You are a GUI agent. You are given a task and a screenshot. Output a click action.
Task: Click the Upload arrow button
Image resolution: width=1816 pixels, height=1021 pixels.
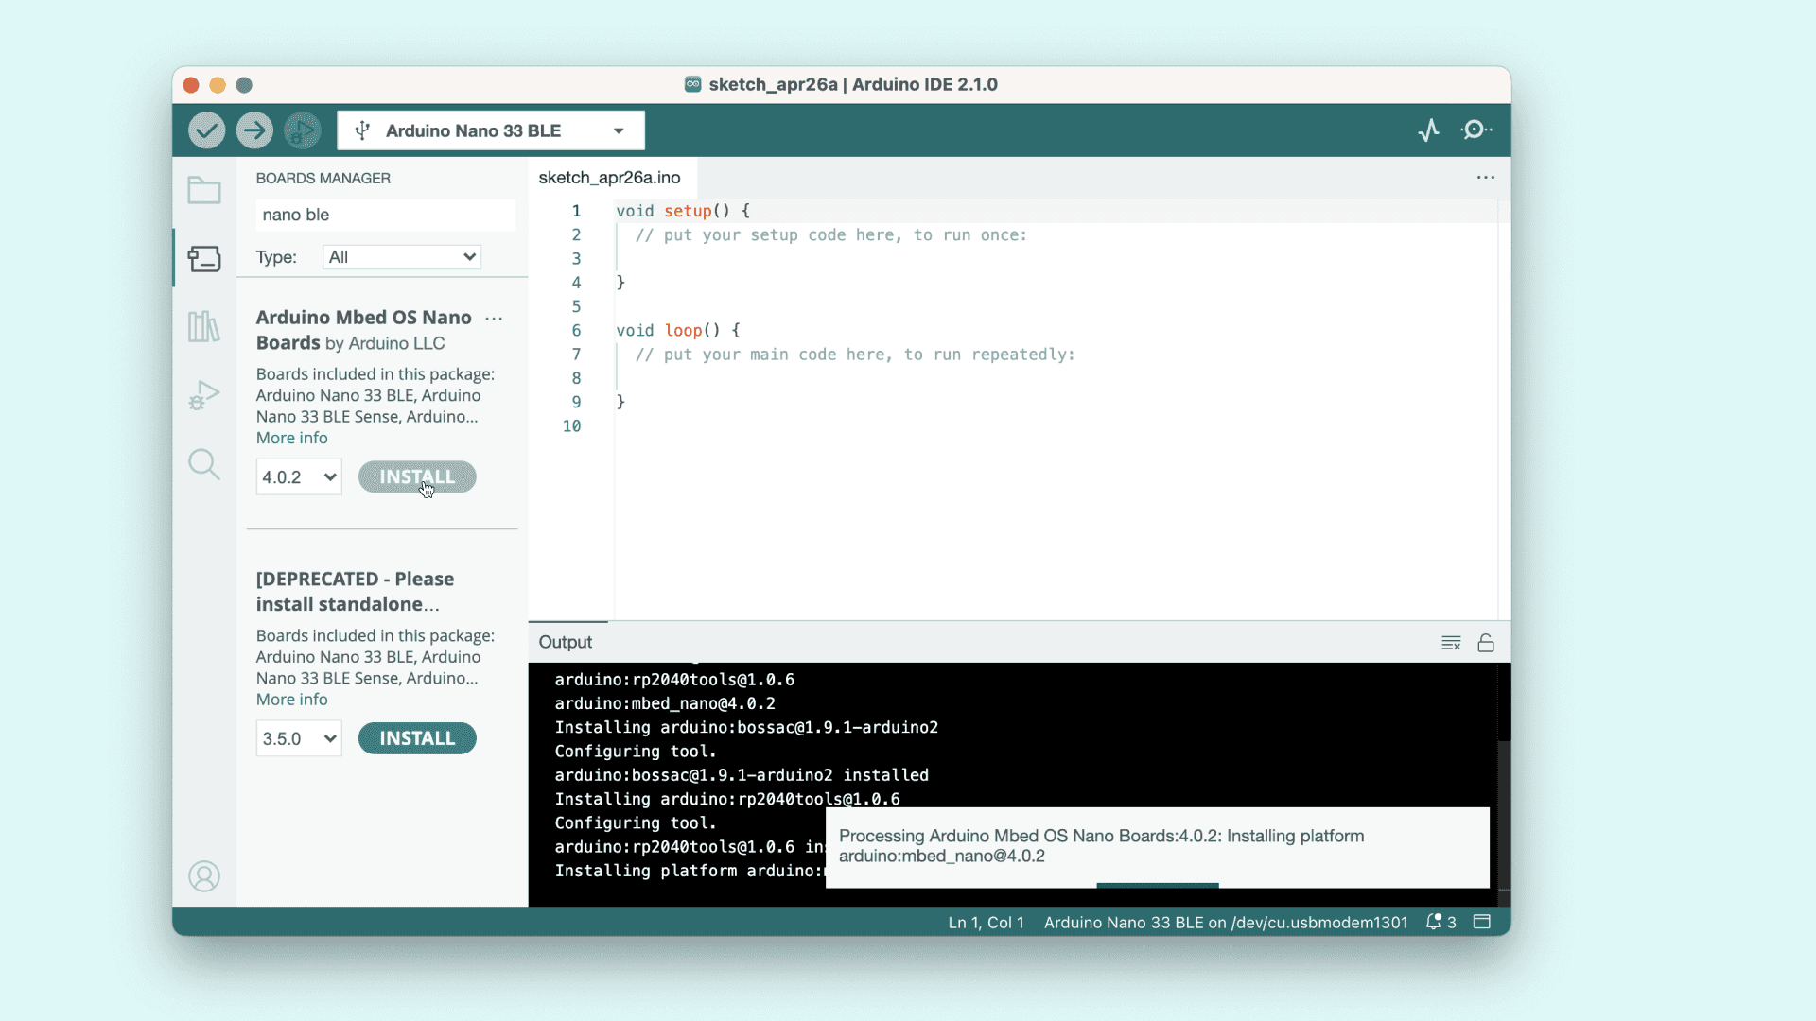point(254,130)
